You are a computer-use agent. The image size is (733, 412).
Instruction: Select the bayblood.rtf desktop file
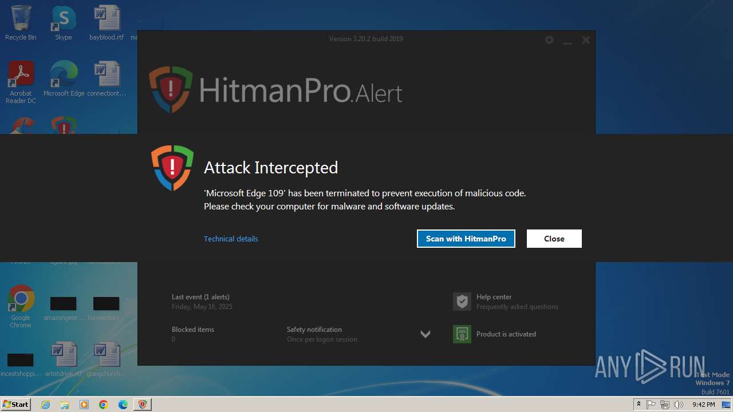click(x=107, y=23)
